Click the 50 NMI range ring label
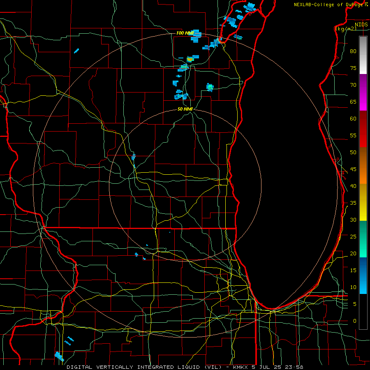Viewport: 370px width, 370px height. [185, 109]
